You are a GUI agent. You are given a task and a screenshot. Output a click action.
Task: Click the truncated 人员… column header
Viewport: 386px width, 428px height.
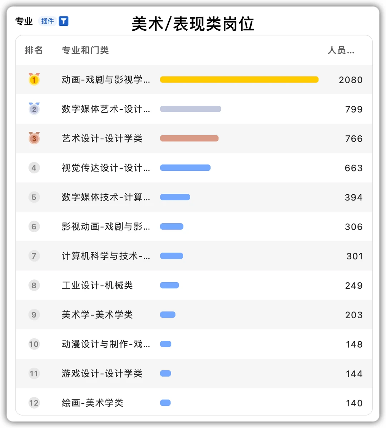(341, 50)
